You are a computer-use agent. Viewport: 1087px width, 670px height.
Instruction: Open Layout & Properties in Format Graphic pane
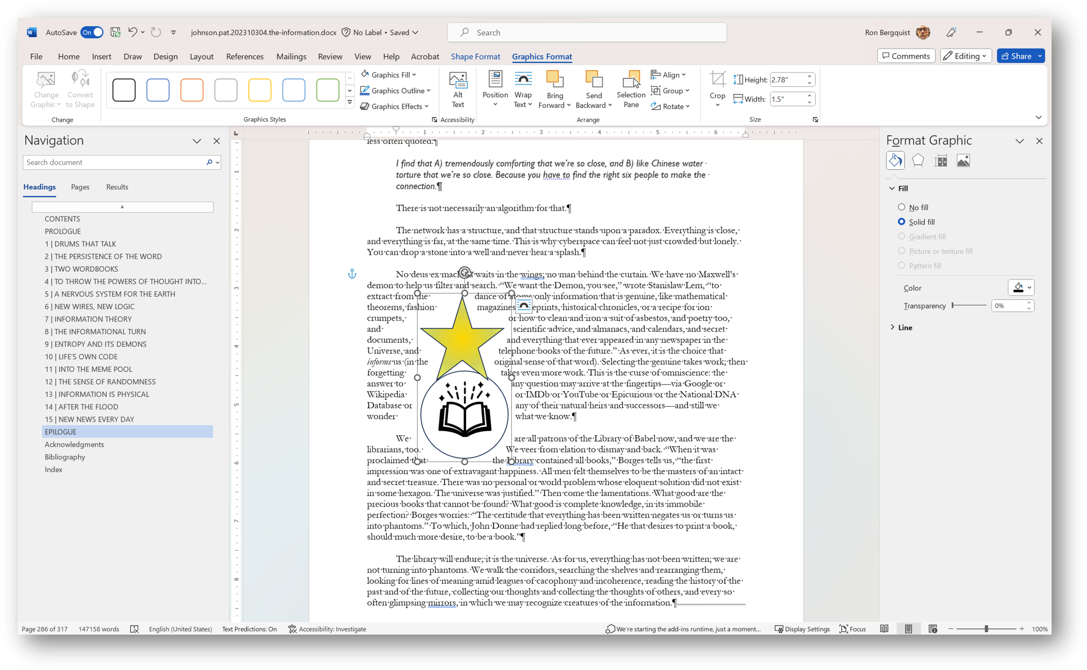pyautogui.click(x=940, y=161)
